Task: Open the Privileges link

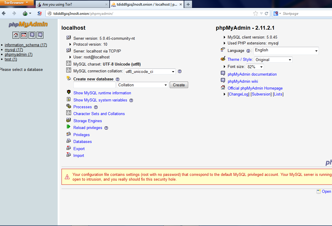Action: 81,135
